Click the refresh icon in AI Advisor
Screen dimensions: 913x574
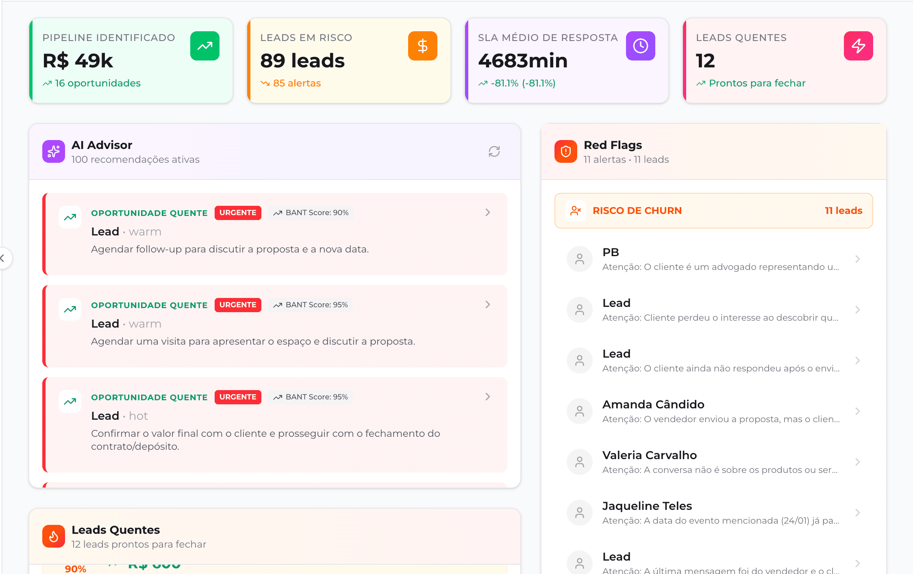(x=494, y=151)
